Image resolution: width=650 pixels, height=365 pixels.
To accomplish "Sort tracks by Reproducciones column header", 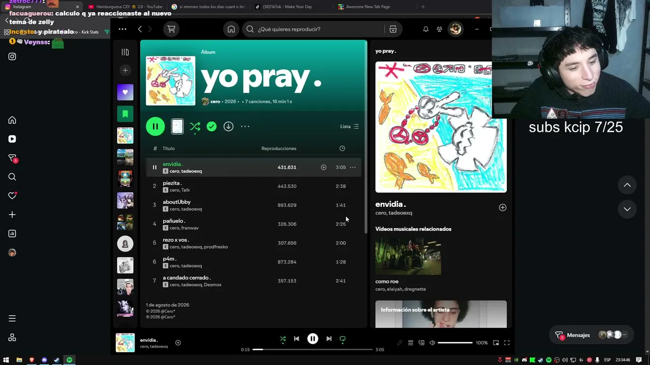I will coord(279,149).
